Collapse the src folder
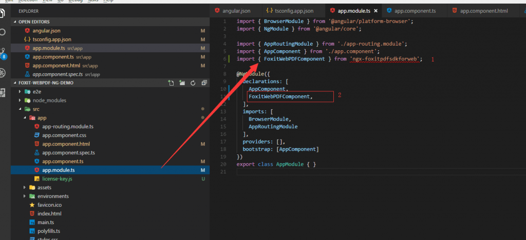The height and width of the screenshot is (240, 526). click(x=20, y=109)
